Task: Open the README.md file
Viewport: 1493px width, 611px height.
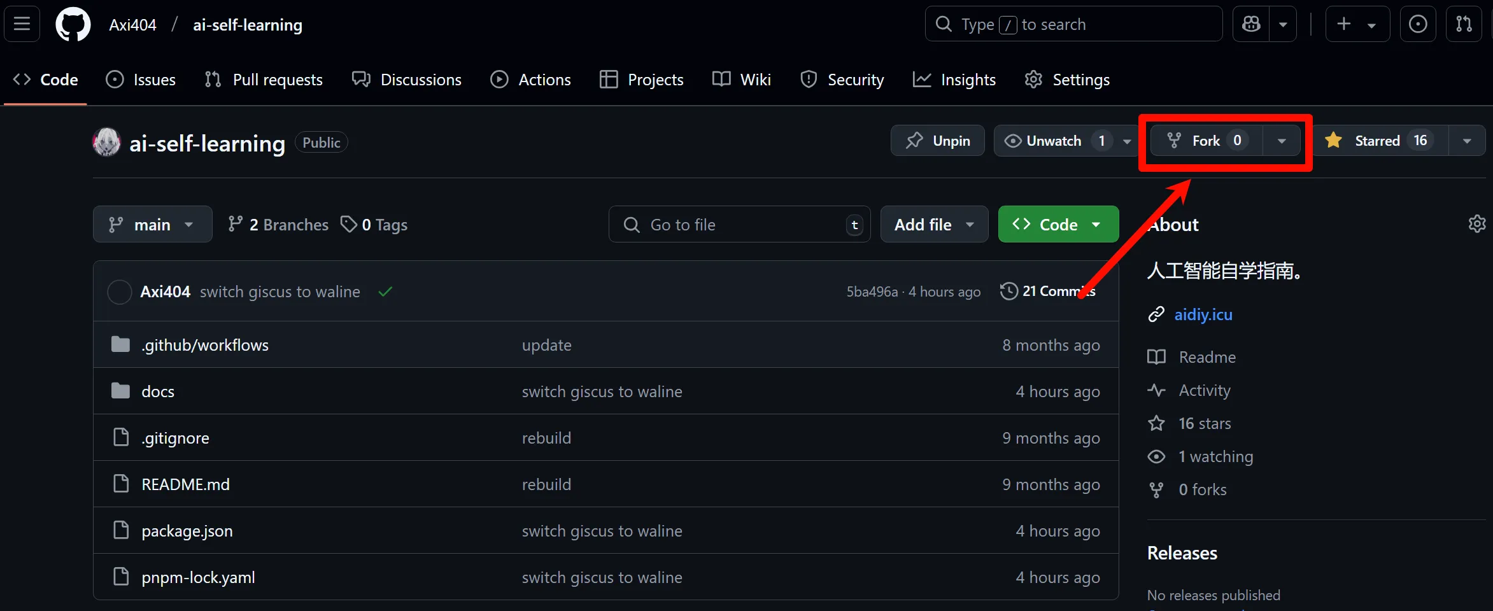Action: pos(185,484)
